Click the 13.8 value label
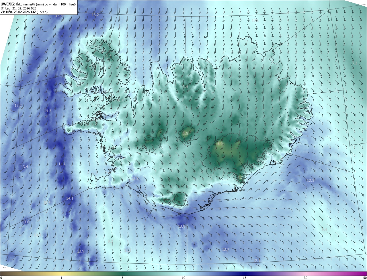This screenshot has width=367, height=280. (x=182, y=226)
